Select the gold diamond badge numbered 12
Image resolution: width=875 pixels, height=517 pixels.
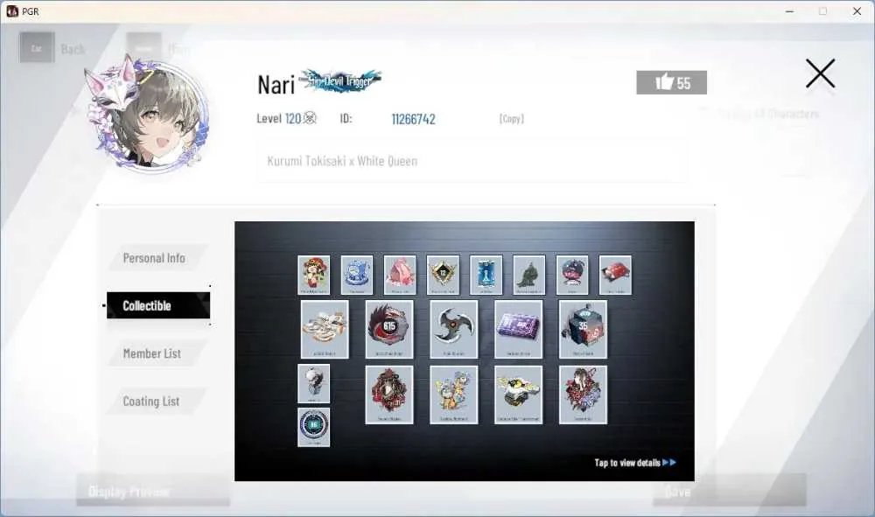(443, 275)
